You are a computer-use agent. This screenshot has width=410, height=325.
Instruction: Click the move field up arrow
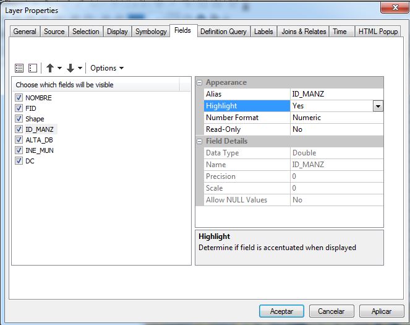pyautogui.click(x=50, y=68)
